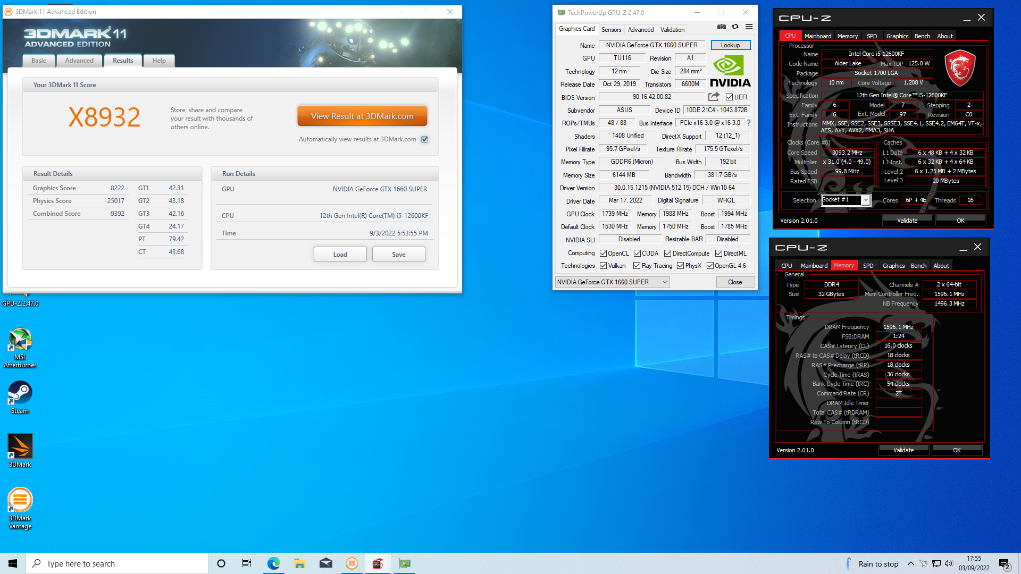This screenshot has height=574, width=1021.
Task: Open GPU-Z hamburger menu
Action: [x=749, y=27]
